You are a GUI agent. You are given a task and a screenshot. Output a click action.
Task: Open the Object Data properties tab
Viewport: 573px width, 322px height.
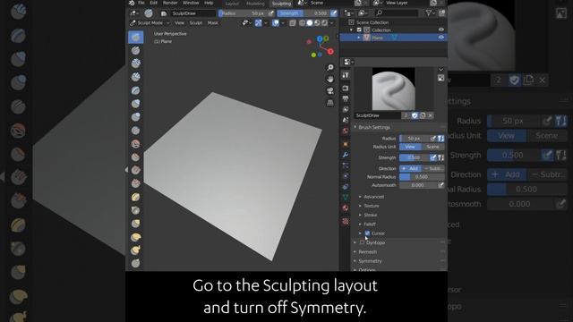click(346, 198)
